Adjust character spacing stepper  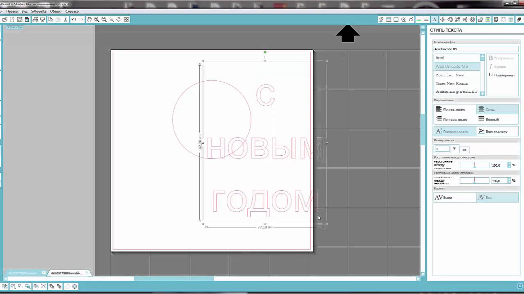509,165
